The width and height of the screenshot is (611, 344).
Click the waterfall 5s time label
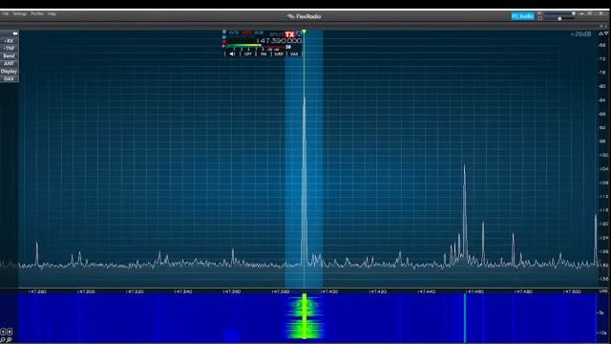[x=600, y=312]
